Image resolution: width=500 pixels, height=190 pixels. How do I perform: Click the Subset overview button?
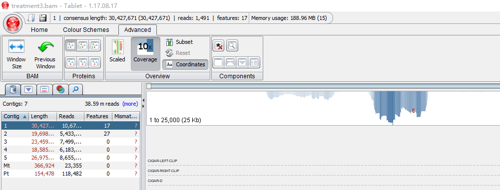179,42
